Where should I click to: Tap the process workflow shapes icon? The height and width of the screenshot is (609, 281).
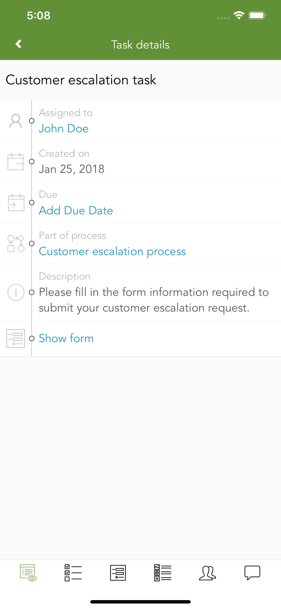point(16,243)
